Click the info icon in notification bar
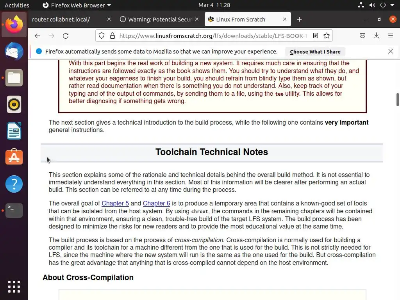This screenshot has height=300, width=400. (39, 51)
